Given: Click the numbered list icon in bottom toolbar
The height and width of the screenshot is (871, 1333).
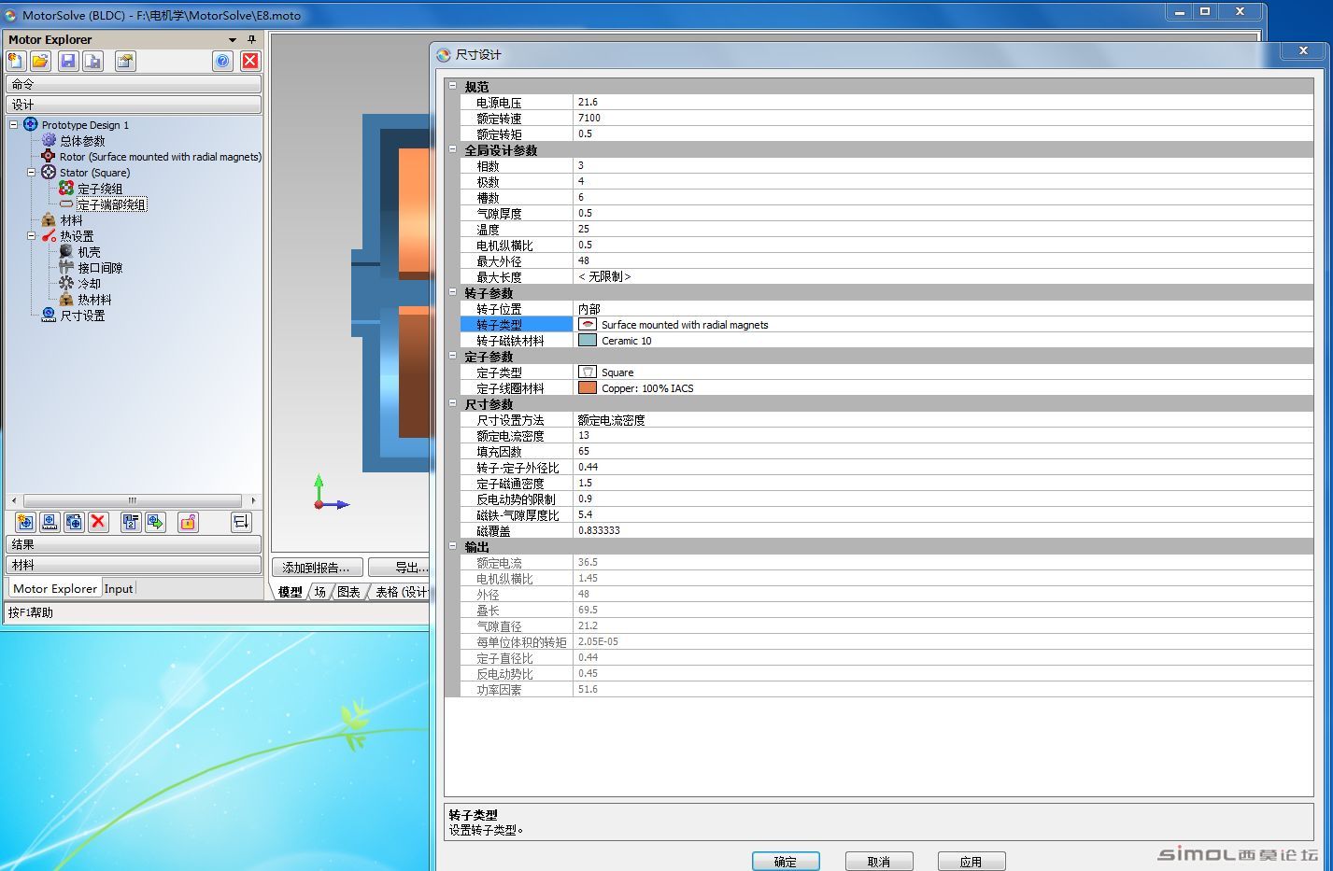Looking at the screenshot, I should click(131, 522).
